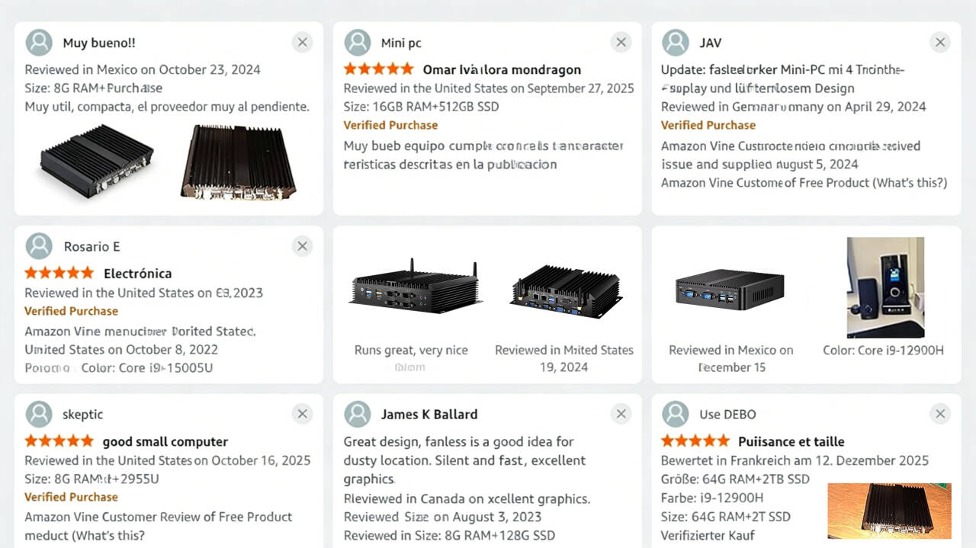Close the skeptic review card
976x548 pixels.
point(303,414)
